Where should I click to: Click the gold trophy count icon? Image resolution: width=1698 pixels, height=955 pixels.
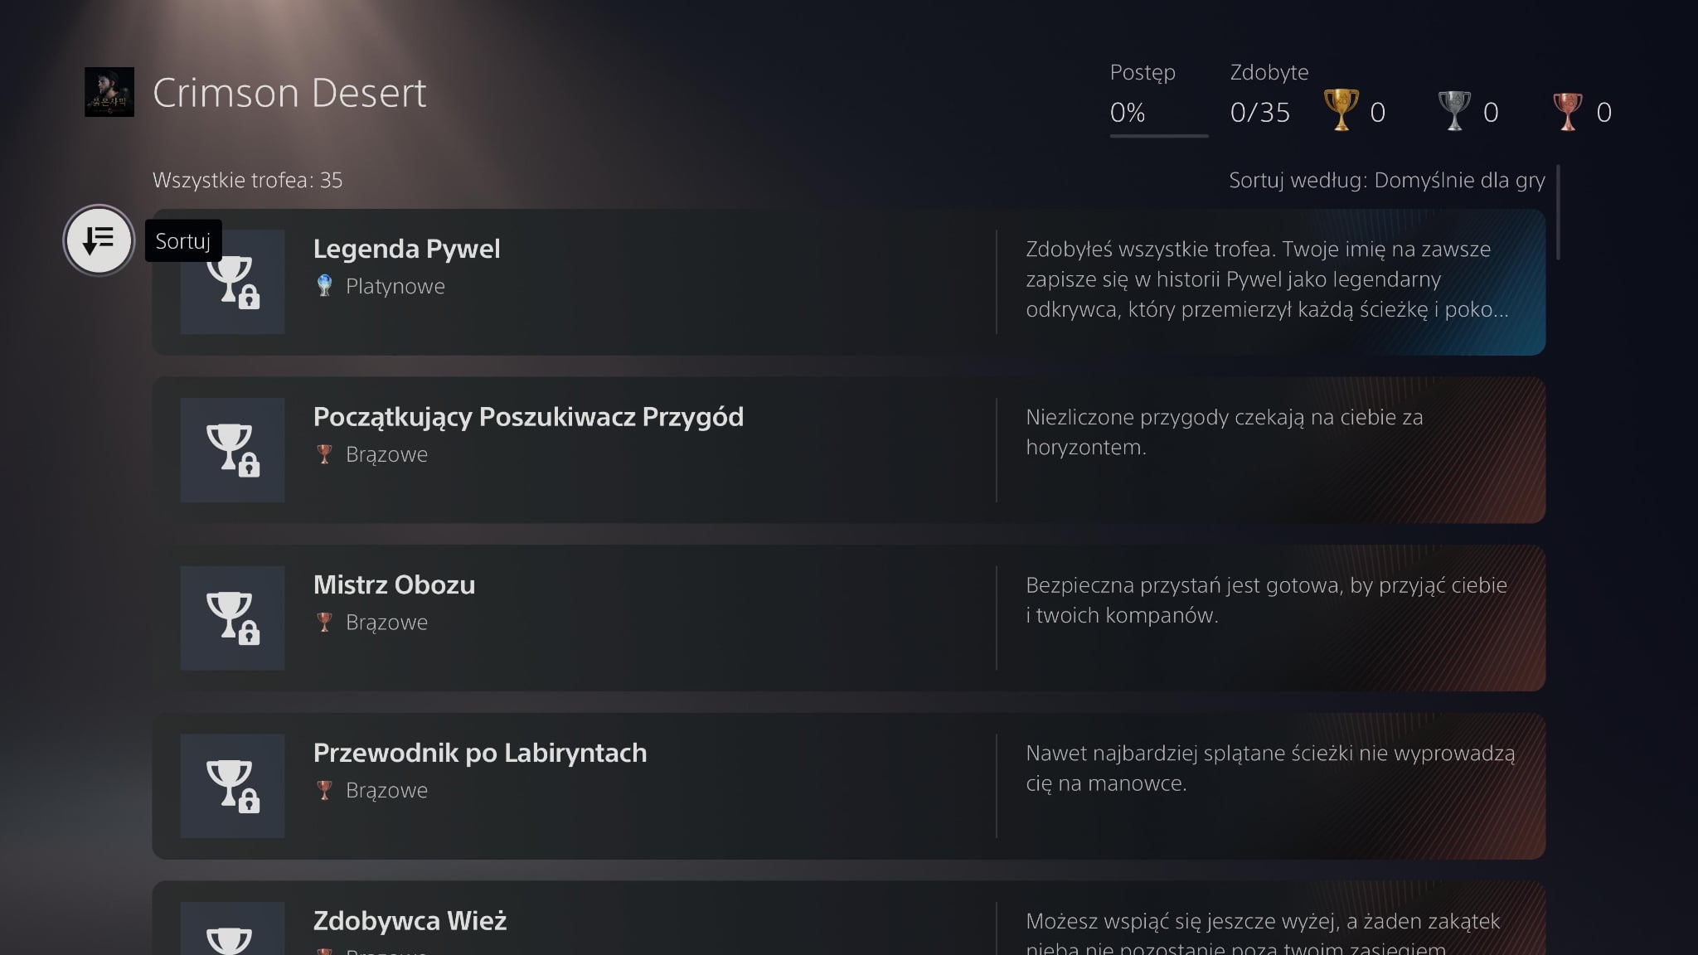(x=1341, y=111)
